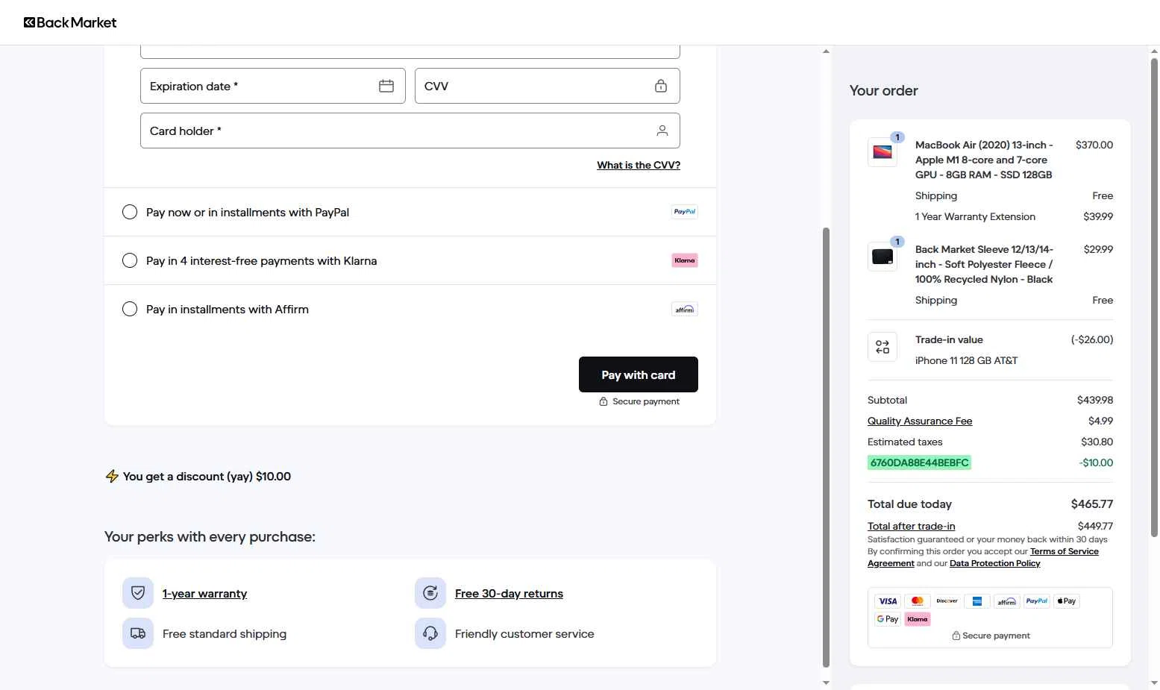Click the PayPal icon in order summary
Viewport: 1160px width, 690px height.
1037,601
